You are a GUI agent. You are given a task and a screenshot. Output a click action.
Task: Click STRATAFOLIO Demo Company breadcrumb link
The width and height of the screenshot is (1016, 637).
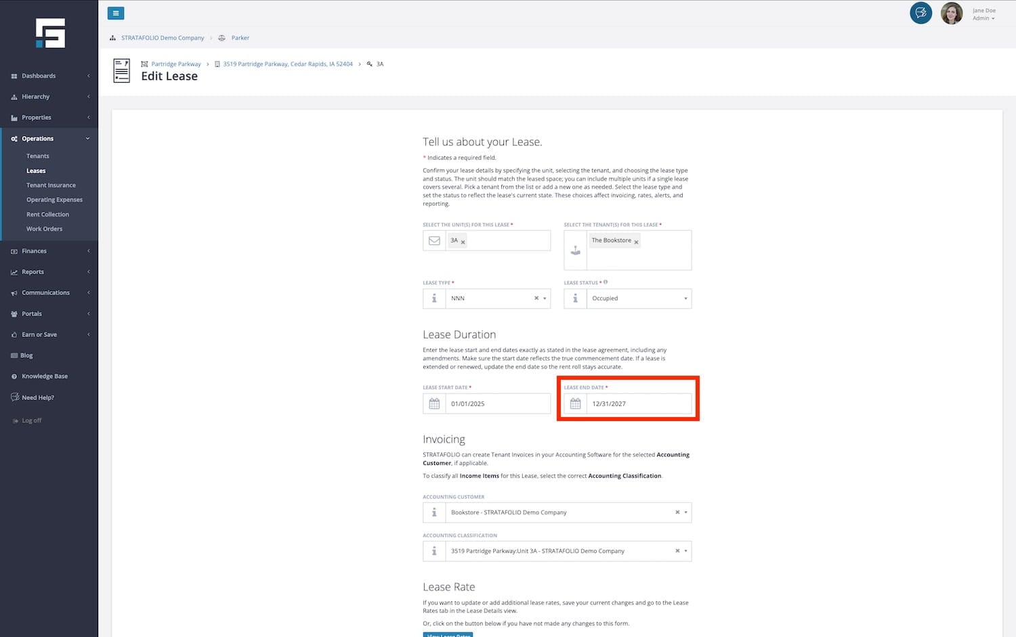point(163,38)
